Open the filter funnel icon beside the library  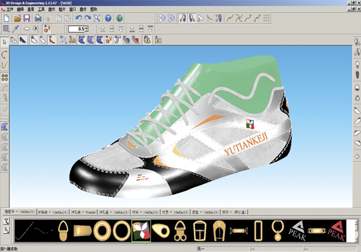[6, 221]
